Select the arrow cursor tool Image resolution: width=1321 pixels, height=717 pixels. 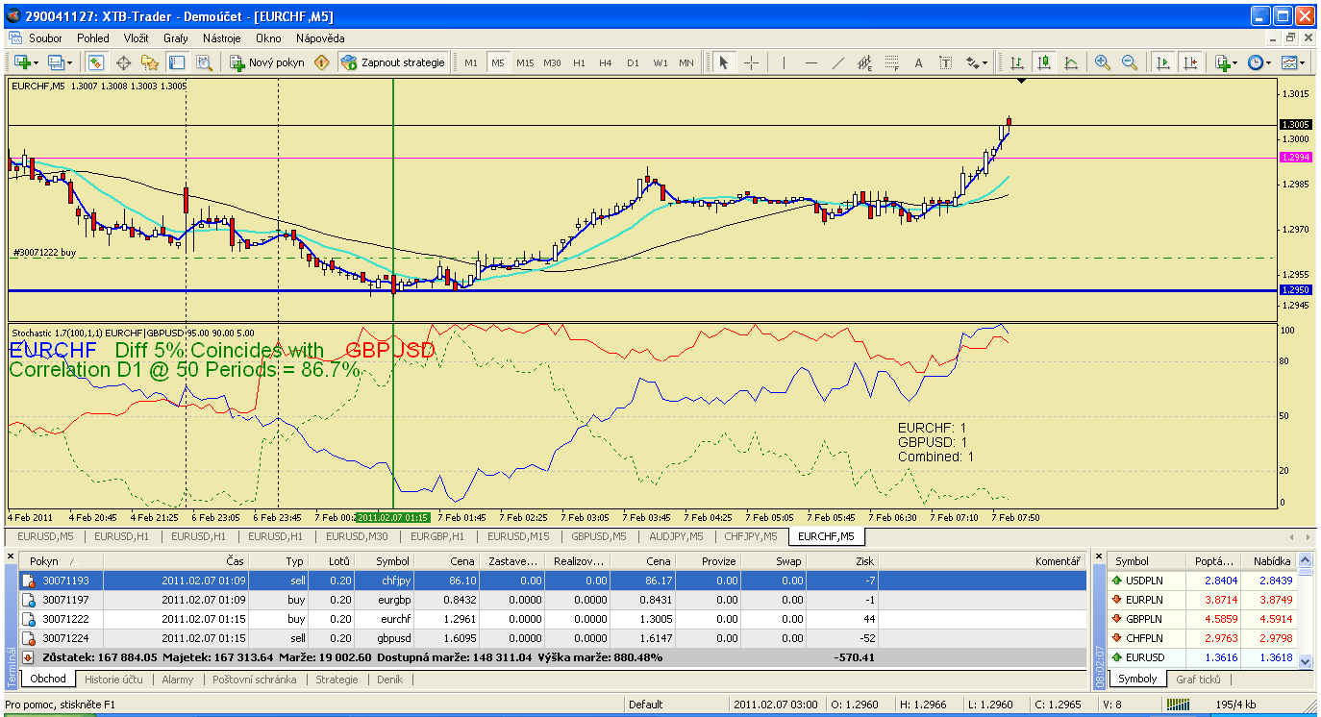[x=724, y=62]
